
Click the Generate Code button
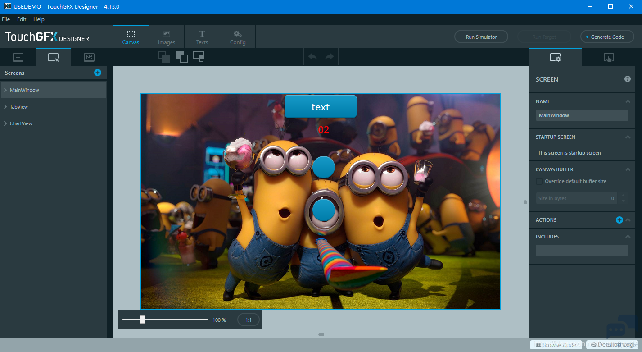coord(607,37)
